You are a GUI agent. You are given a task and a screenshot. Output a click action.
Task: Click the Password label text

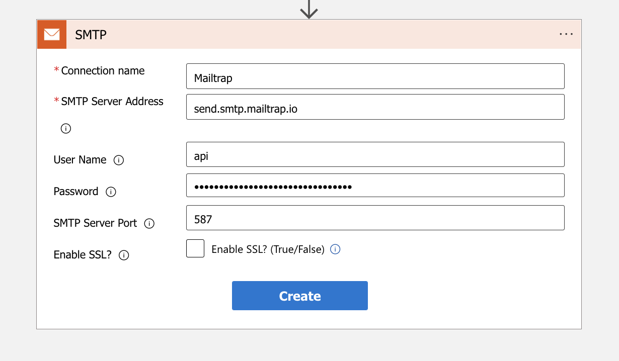76,192
